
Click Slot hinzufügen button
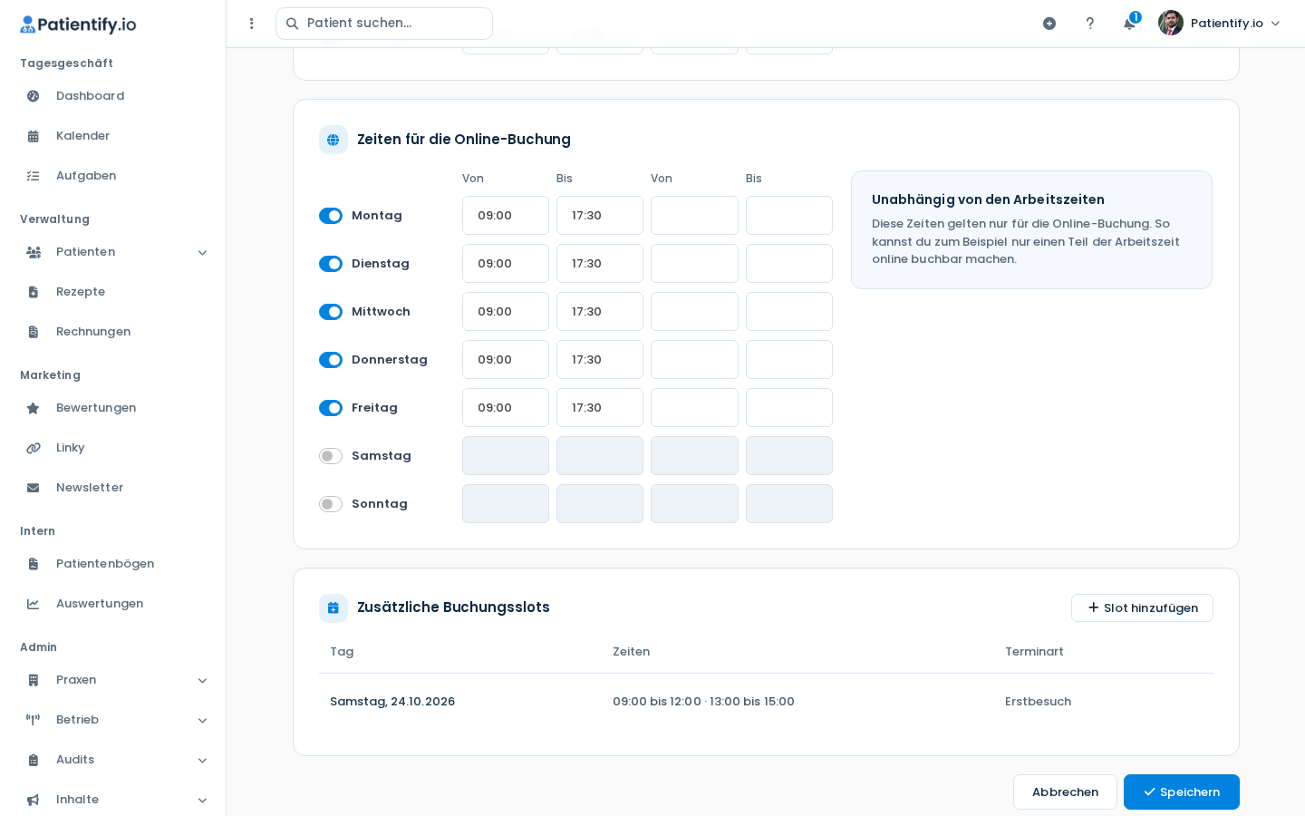[x=1142, y=608]
